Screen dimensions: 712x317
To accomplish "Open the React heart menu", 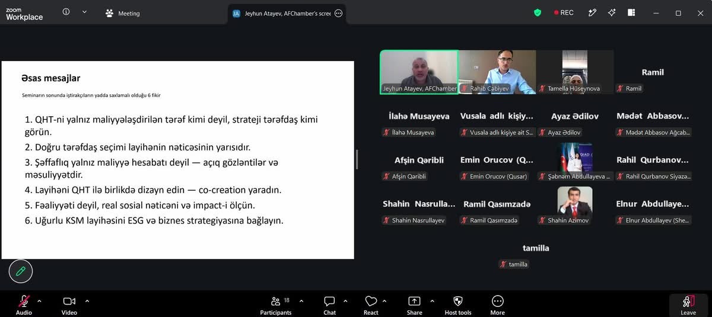I will (x=371, y=304).
